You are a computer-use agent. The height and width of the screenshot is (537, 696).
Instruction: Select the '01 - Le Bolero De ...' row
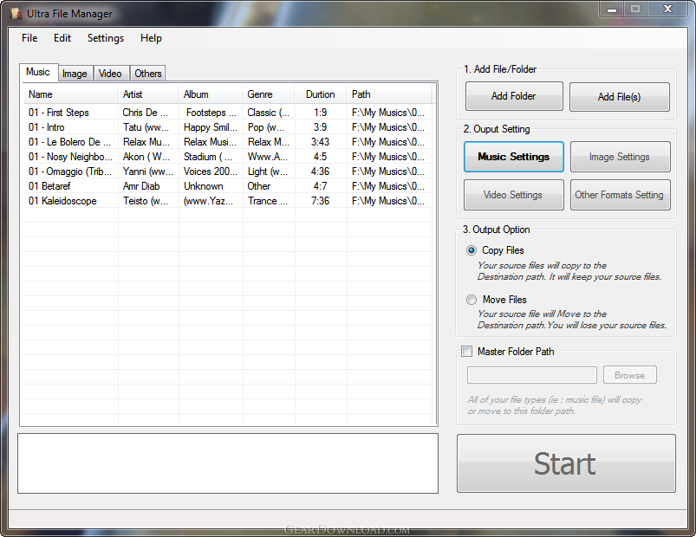227,142
